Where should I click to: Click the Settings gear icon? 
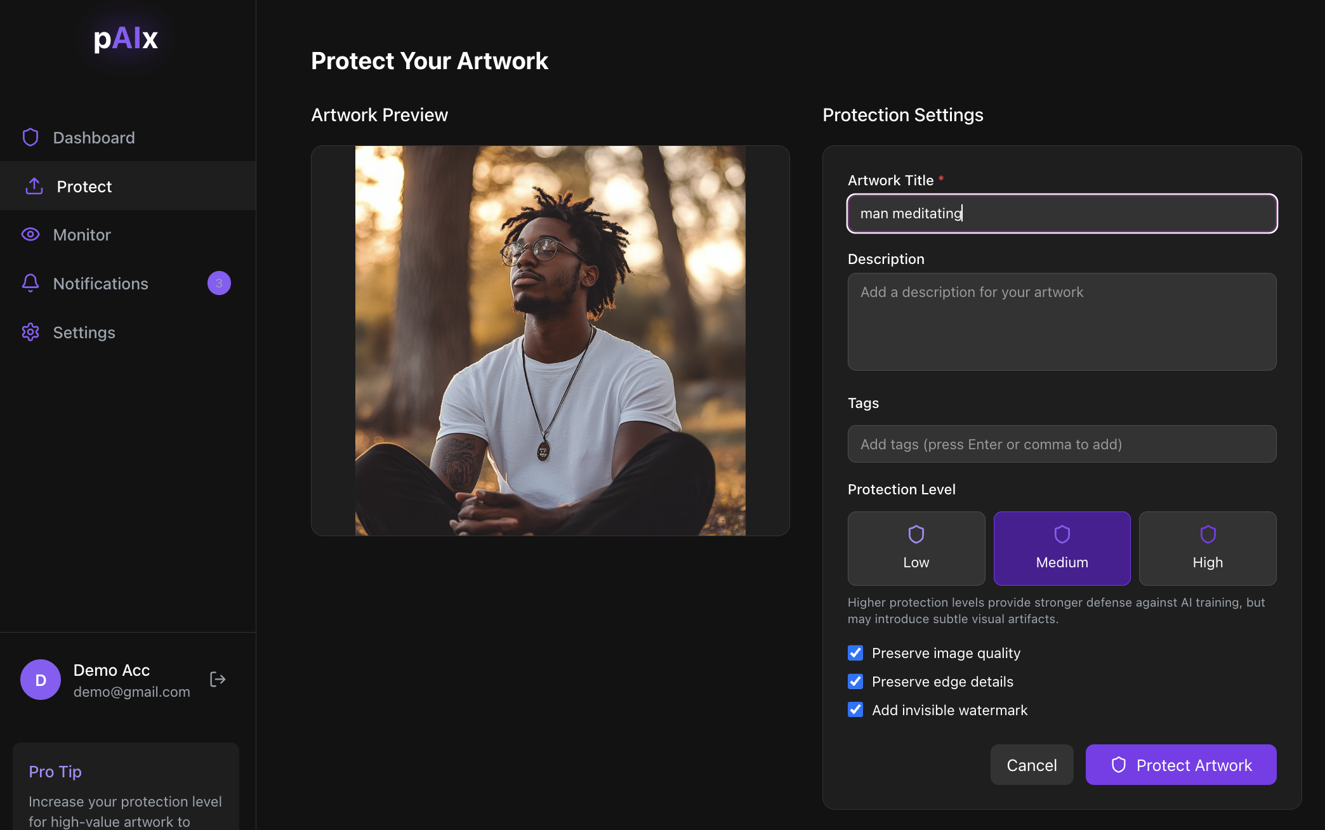30,332
